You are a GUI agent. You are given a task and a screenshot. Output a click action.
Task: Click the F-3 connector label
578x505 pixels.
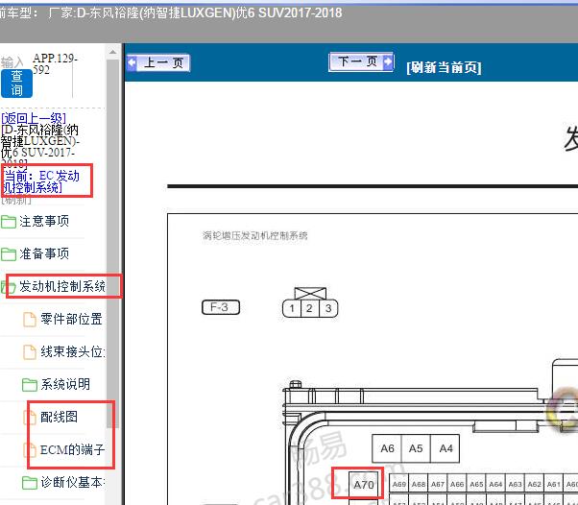221,307
